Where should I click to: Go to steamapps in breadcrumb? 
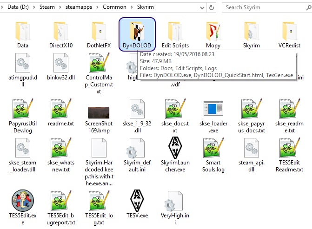click(79, 7)
